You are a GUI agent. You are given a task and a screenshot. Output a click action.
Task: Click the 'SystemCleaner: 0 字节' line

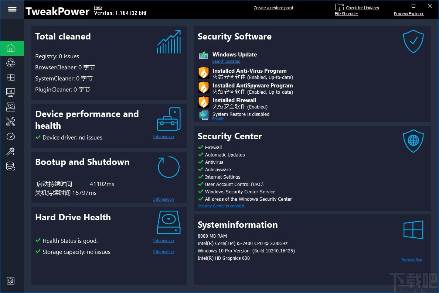[64, 79]
